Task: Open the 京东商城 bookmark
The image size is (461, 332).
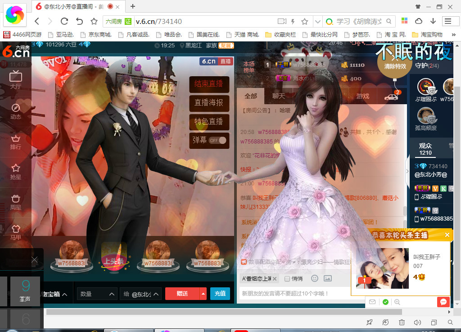Action: 96,35
